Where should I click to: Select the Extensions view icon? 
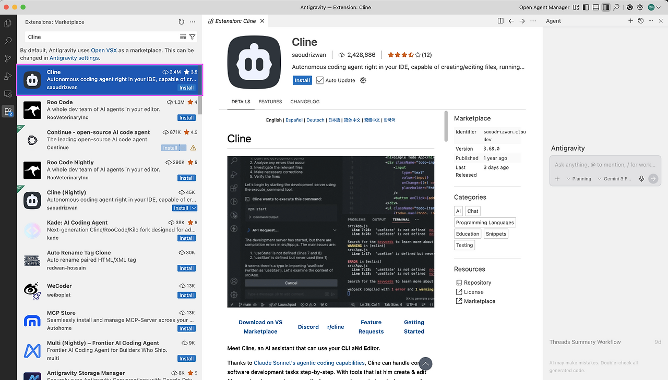[8, 112]
